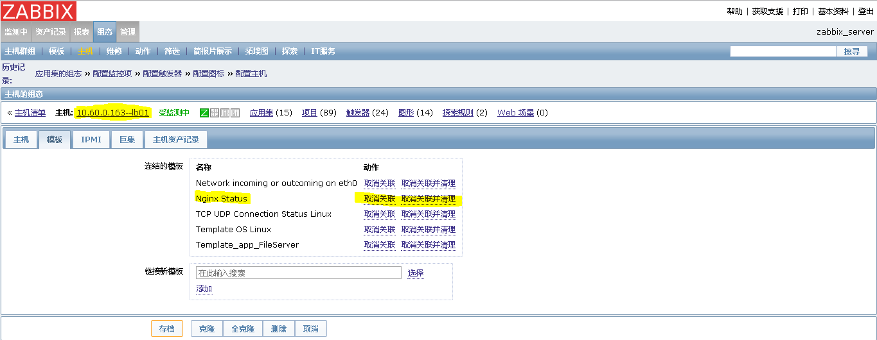Switch to the 主机 tab
This screenshot has width=877, height=340.
tap(21, 139)
